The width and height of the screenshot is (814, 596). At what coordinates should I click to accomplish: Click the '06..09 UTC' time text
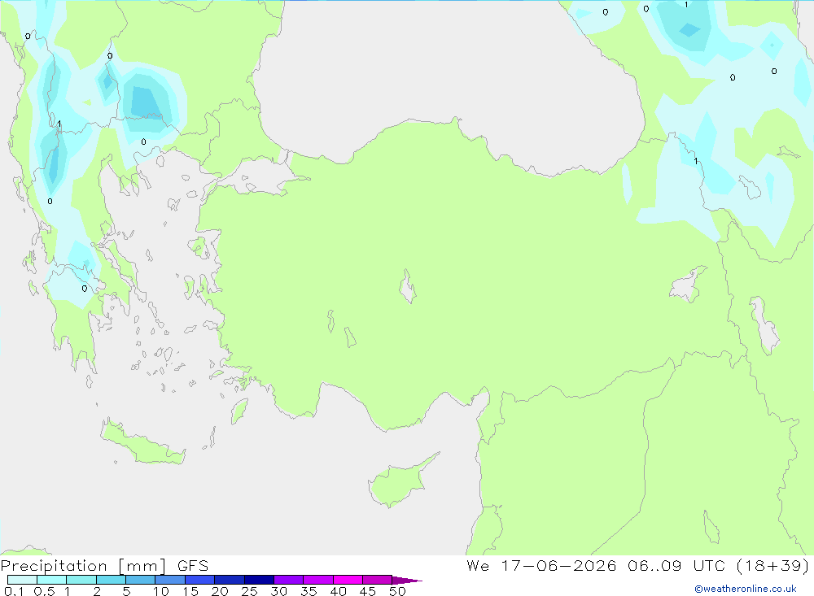tap(676, 565)
